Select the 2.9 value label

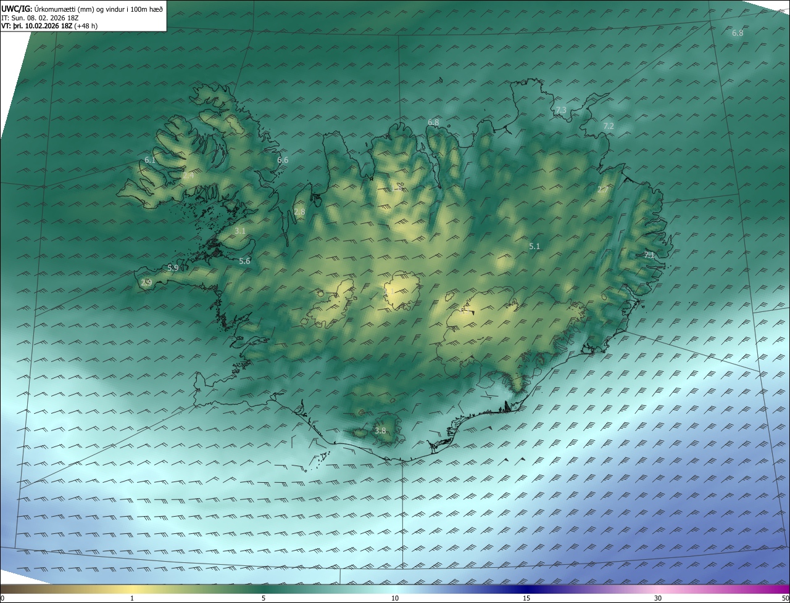pos(146,283)
